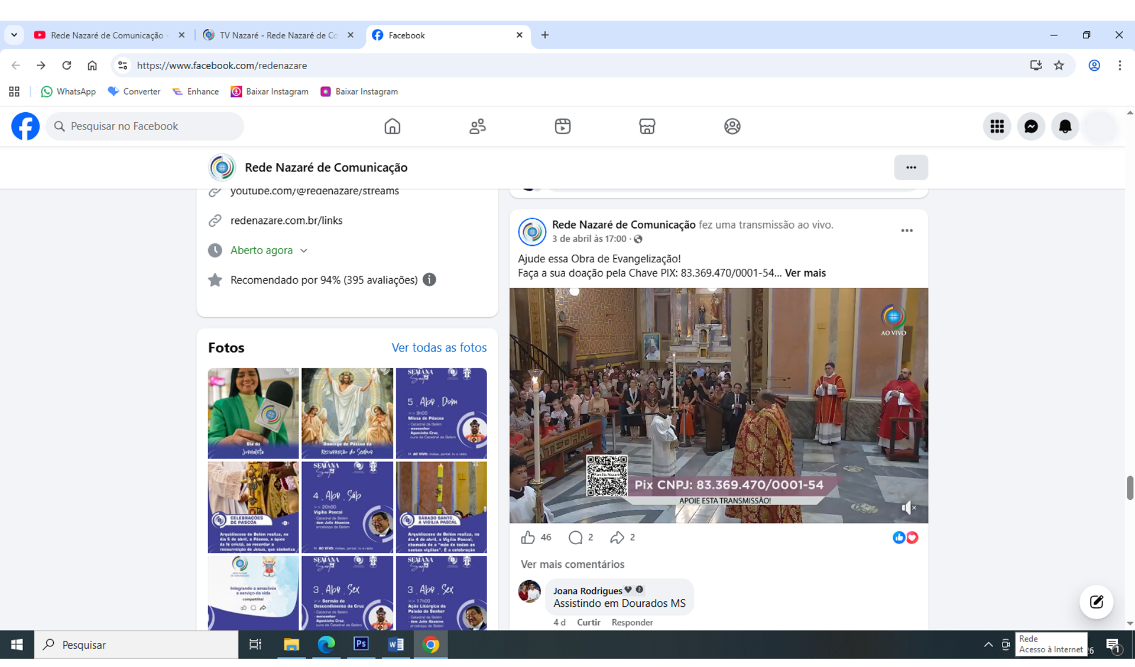Click the Facebook home icon
Image resolution: width=1135 pixels, height=667 pixels.
coord(392,126)
